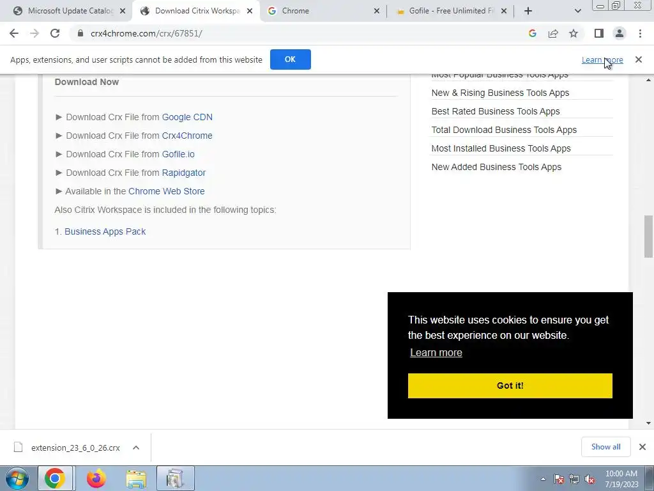
Task: Open a new tab
Action: coord(528,11)
